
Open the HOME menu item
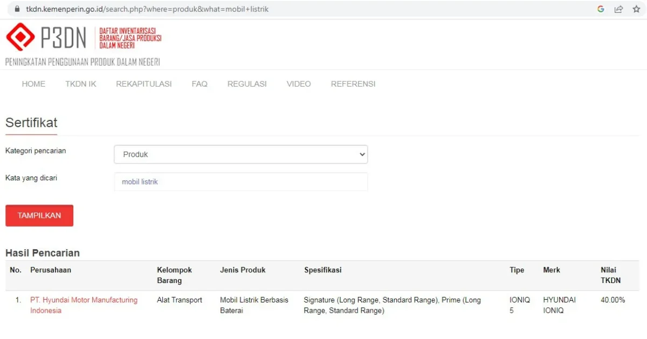point(33,84)
